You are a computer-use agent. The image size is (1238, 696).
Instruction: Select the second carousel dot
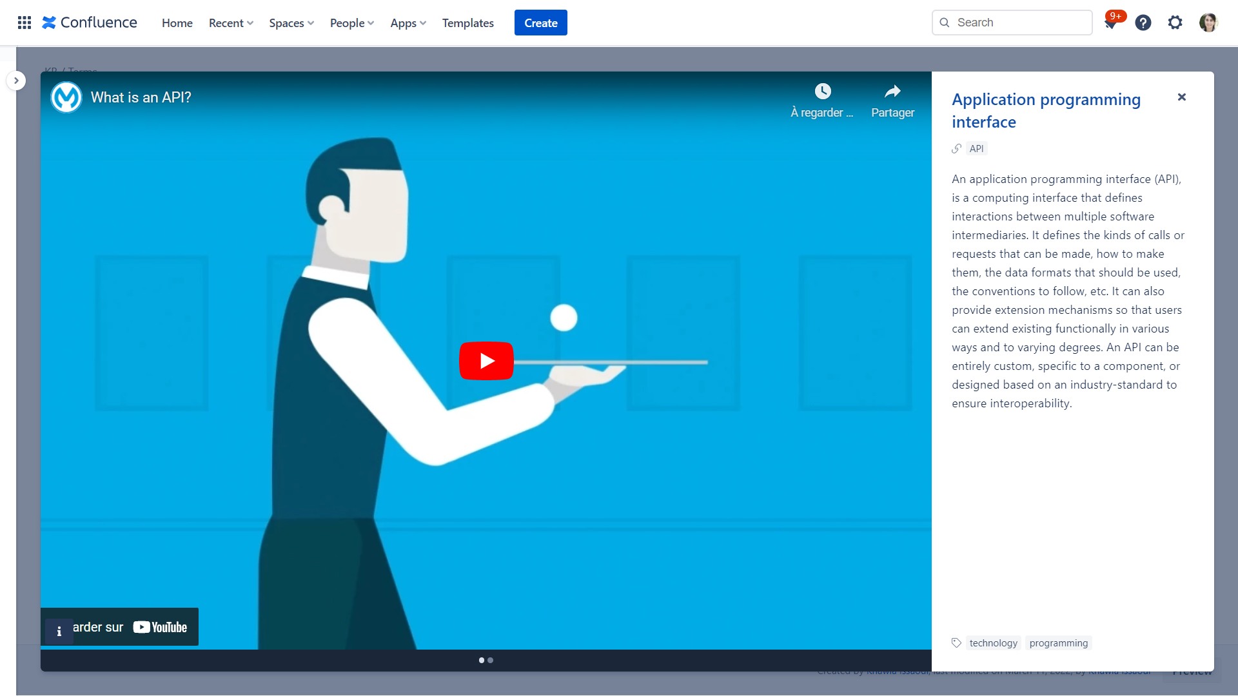click(x=491, y=660)
